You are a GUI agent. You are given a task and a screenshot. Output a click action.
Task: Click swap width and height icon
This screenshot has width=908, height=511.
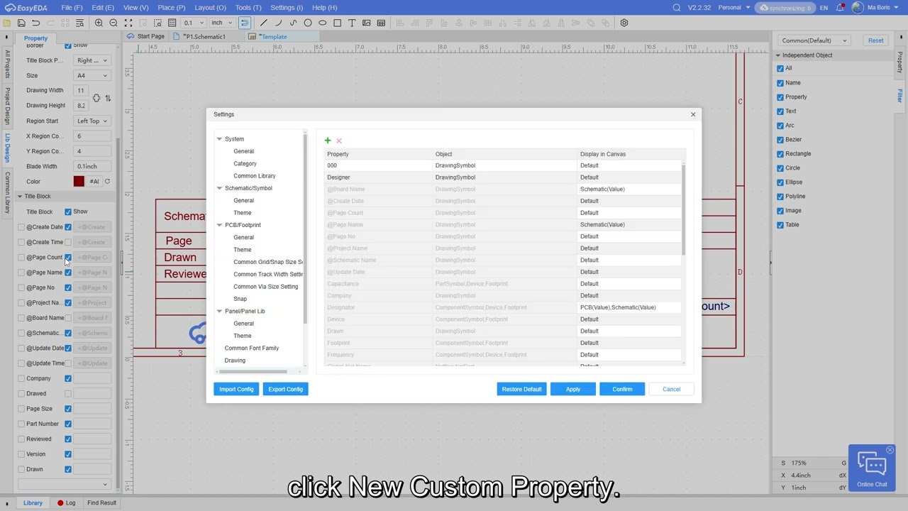click(108, 98)
